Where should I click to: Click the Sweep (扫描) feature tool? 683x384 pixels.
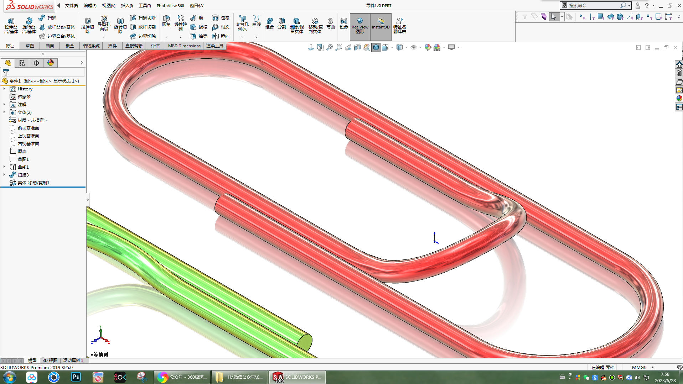[47, 17]
